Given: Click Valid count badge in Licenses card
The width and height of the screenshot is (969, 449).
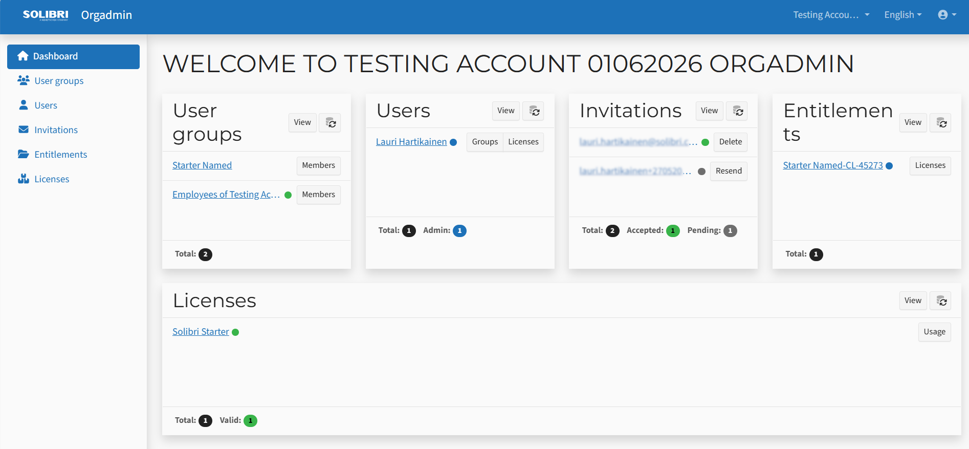Looking at the screenshot, I should point(250,421).
